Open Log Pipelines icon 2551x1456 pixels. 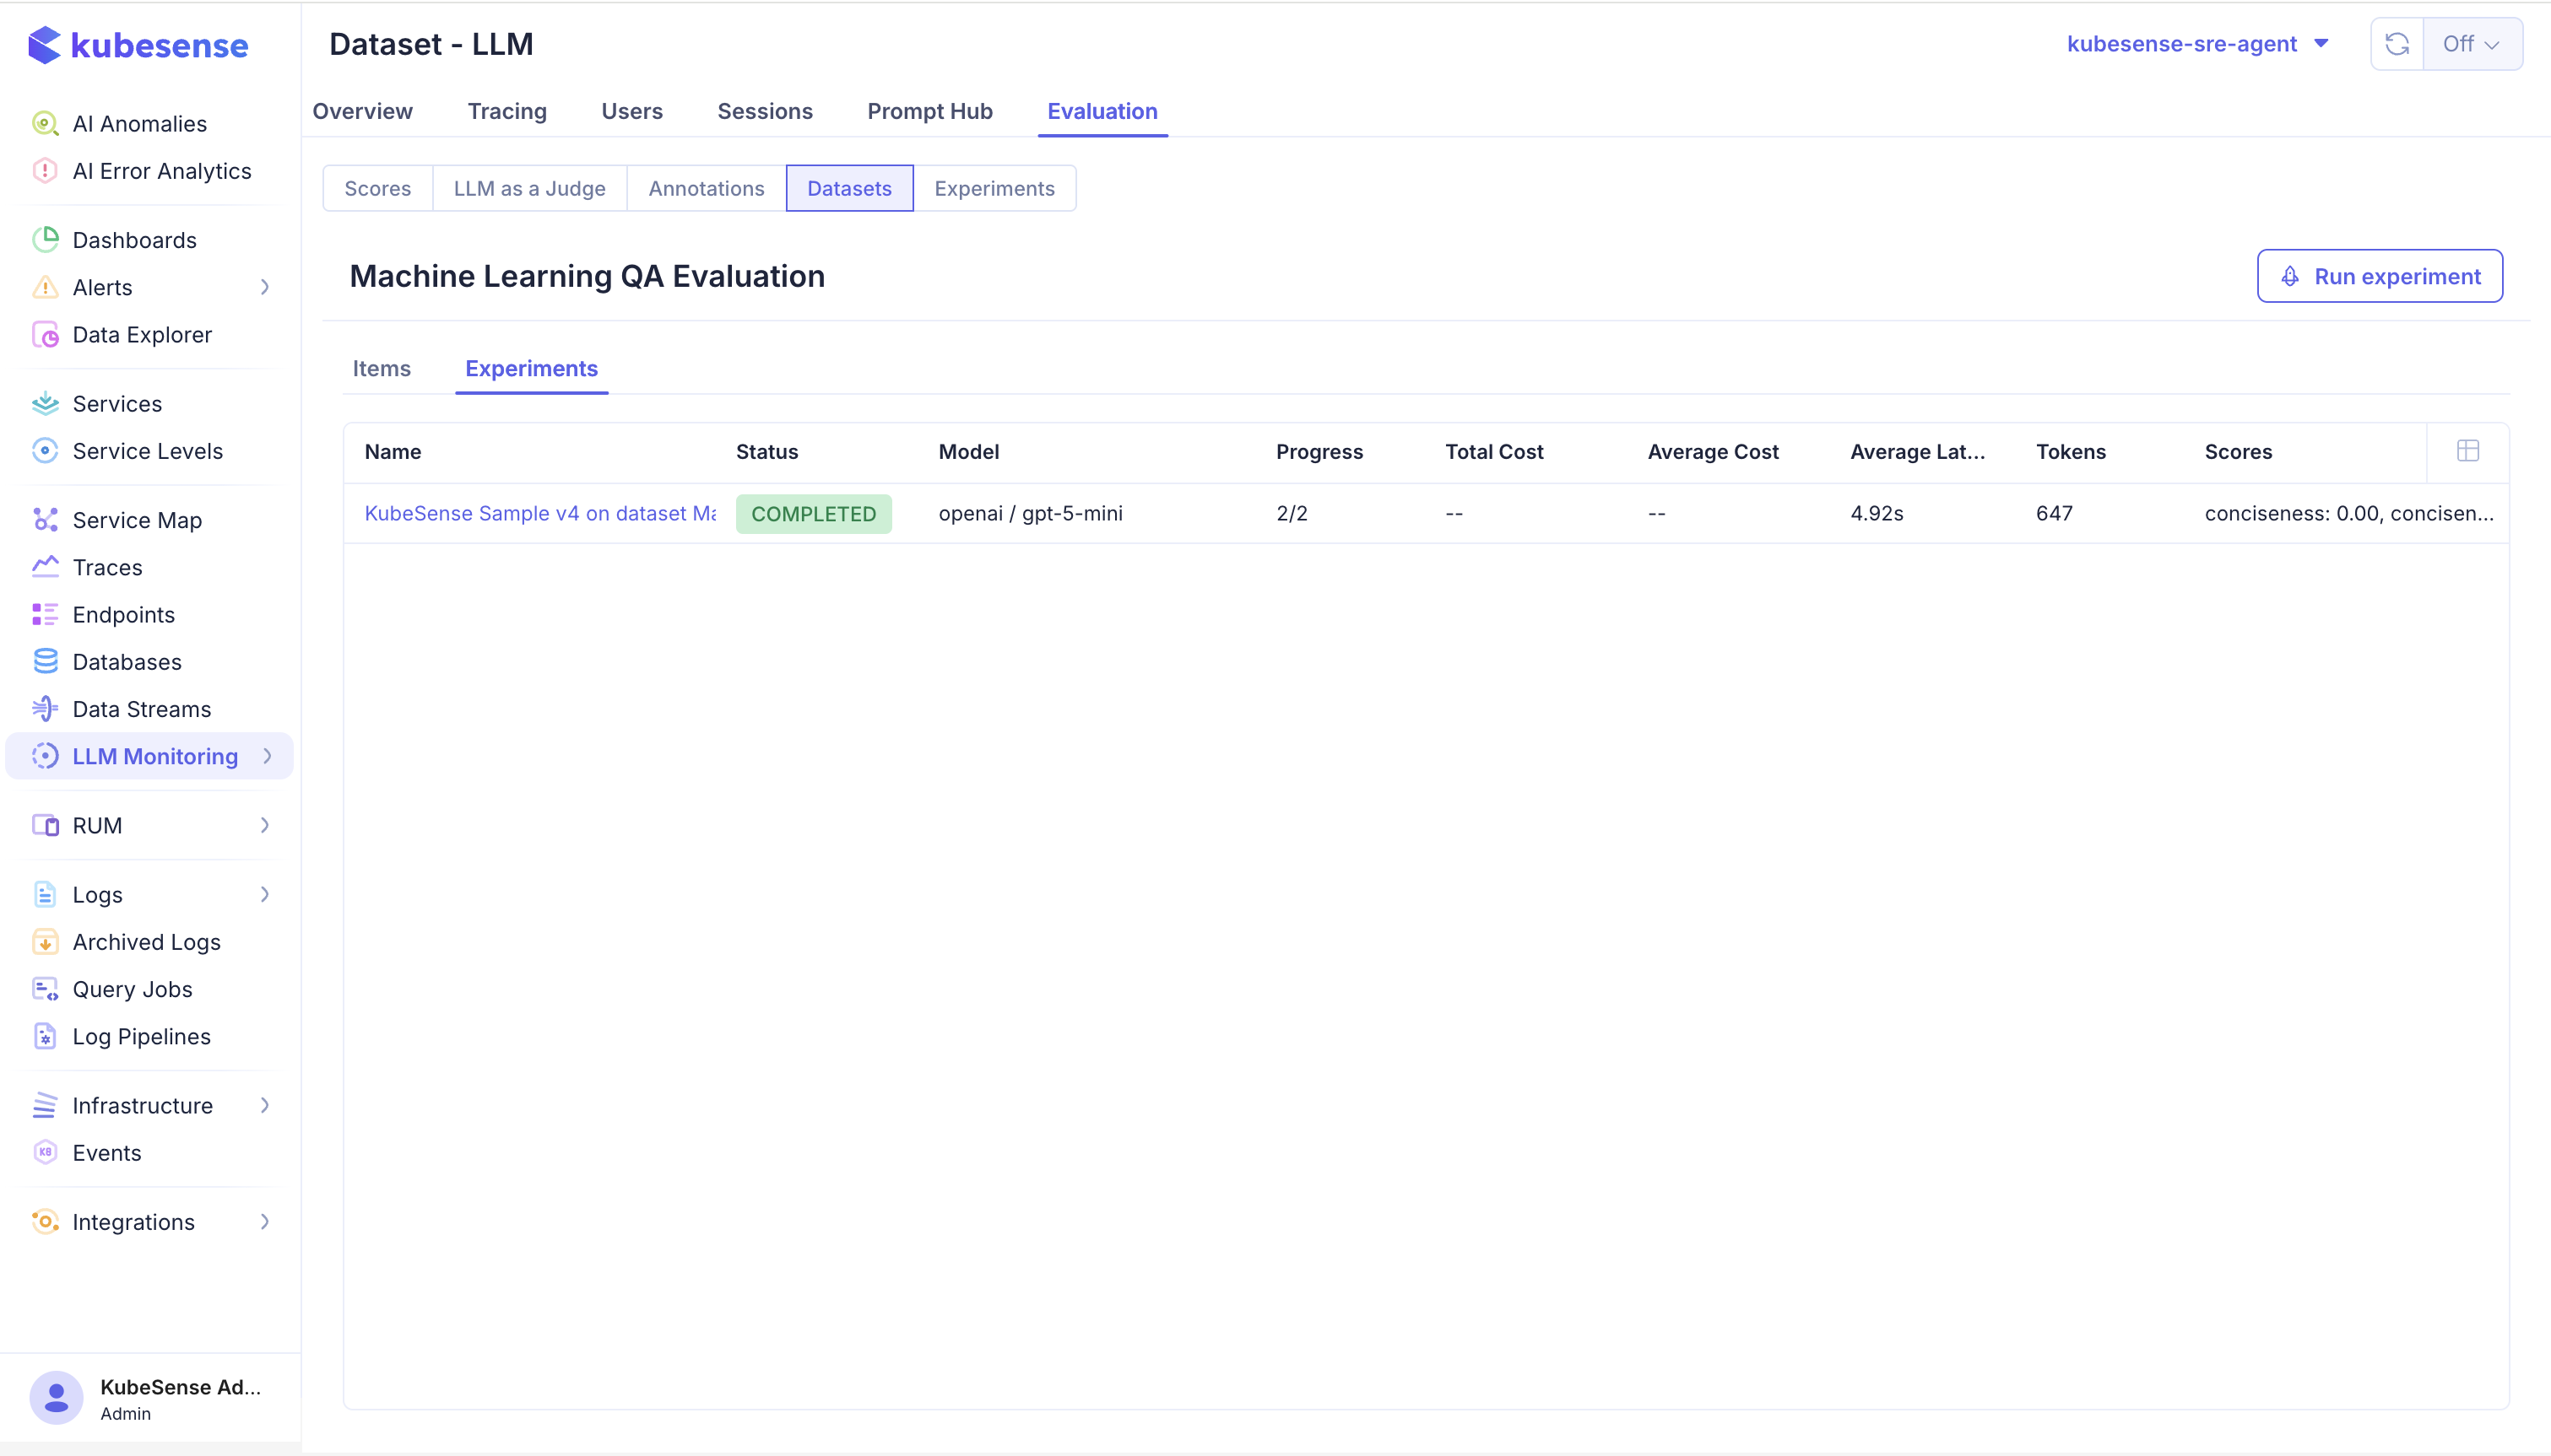(x=45, y=1037)
